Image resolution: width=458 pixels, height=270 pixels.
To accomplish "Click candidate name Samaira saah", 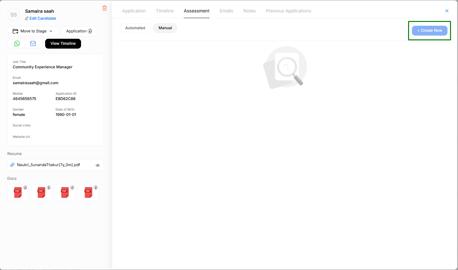I will [39, 11].
